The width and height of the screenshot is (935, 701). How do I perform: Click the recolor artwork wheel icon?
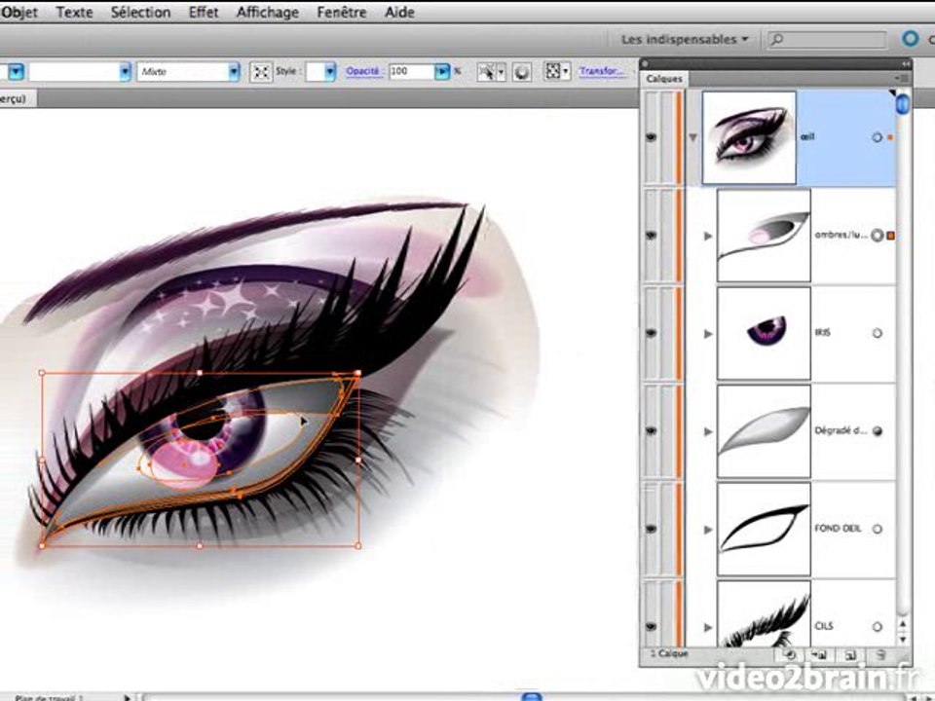(522, 72)
